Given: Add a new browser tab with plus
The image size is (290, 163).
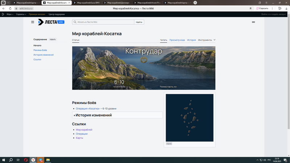Looking at the screenshot, I should (x=195, y=3).
